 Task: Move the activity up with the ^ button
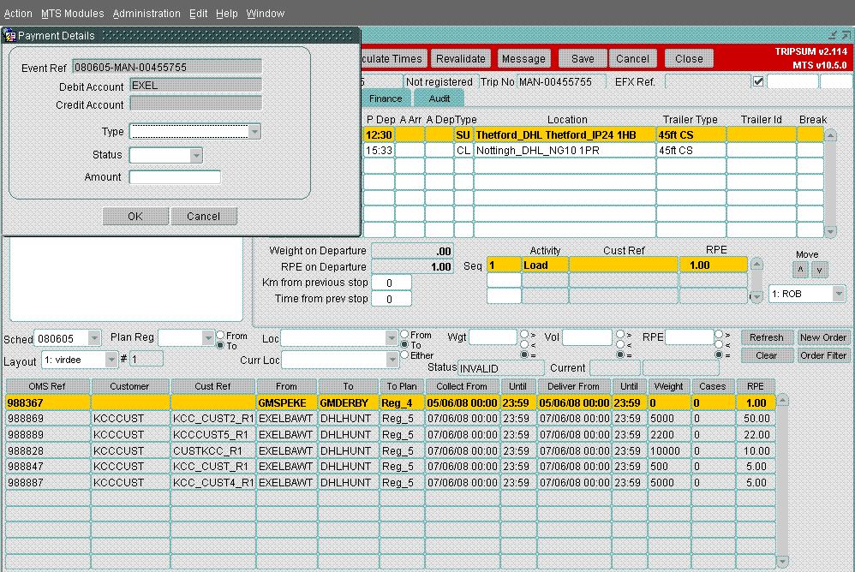pyautogui.click(x=800, y=270)
